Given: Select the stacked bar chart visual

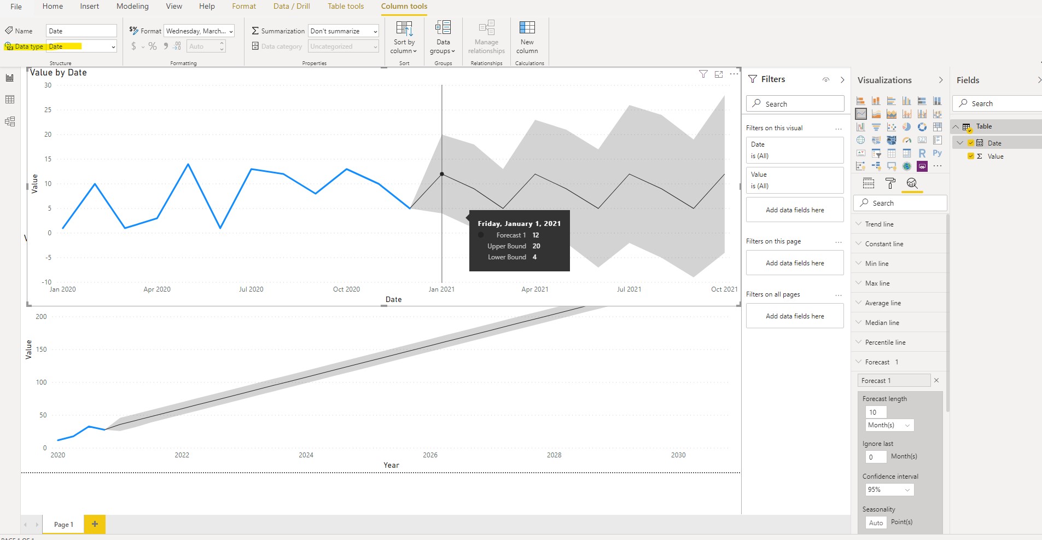Looking at the screenshot, I should tap(861, 101).
